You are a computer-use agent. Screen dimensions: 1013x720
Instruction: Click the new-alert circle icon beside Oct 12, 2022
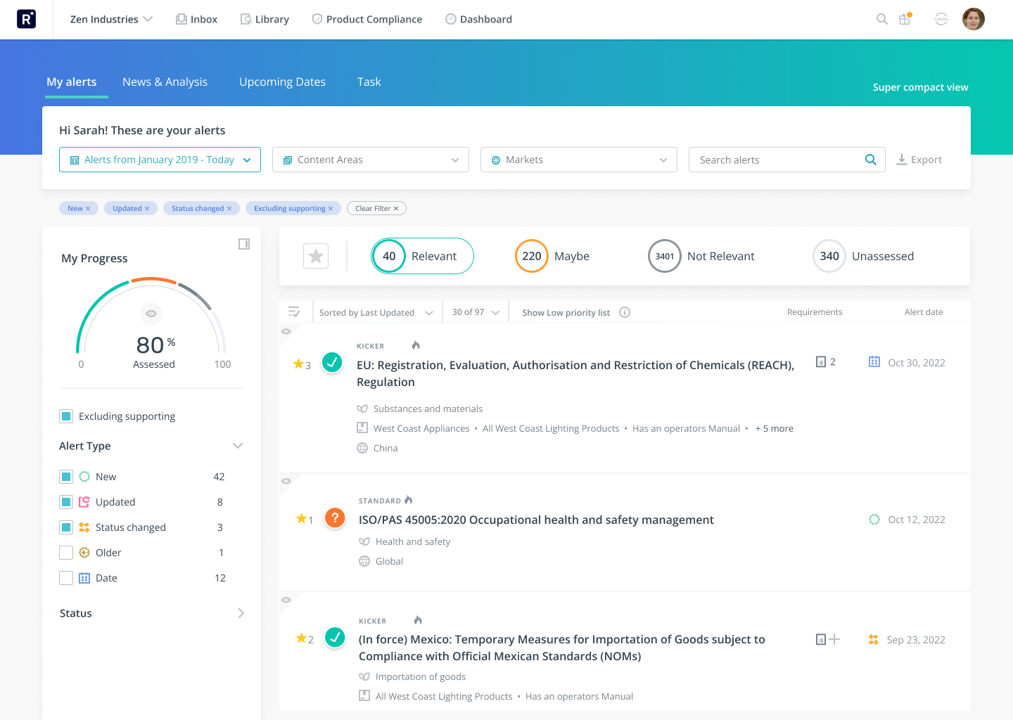click(874, 520)
